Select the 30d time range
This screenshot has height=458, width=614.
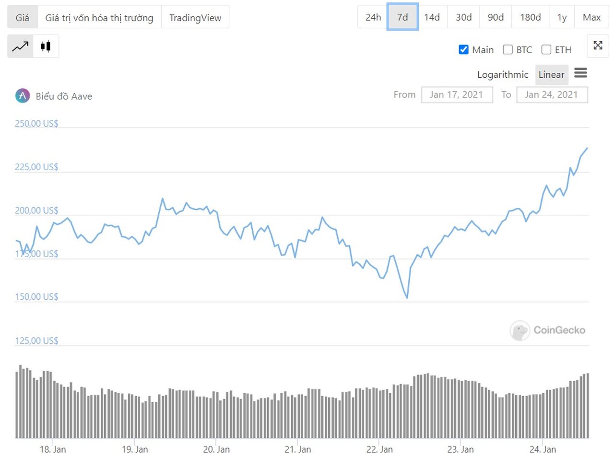click(463, 17)
